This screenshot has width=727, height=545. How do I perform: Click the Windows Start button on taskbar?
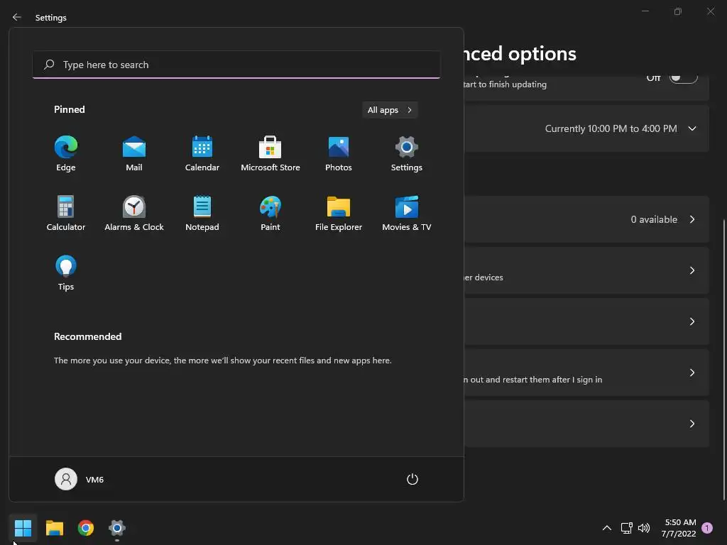coord(23,527)
